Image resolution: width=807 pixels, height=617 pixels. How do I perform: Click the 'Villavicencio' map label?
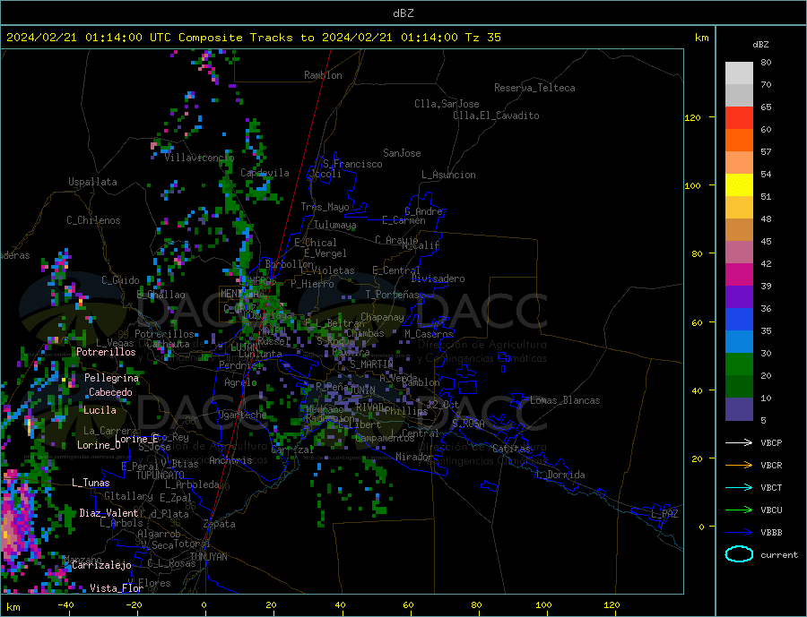(199, 158)
